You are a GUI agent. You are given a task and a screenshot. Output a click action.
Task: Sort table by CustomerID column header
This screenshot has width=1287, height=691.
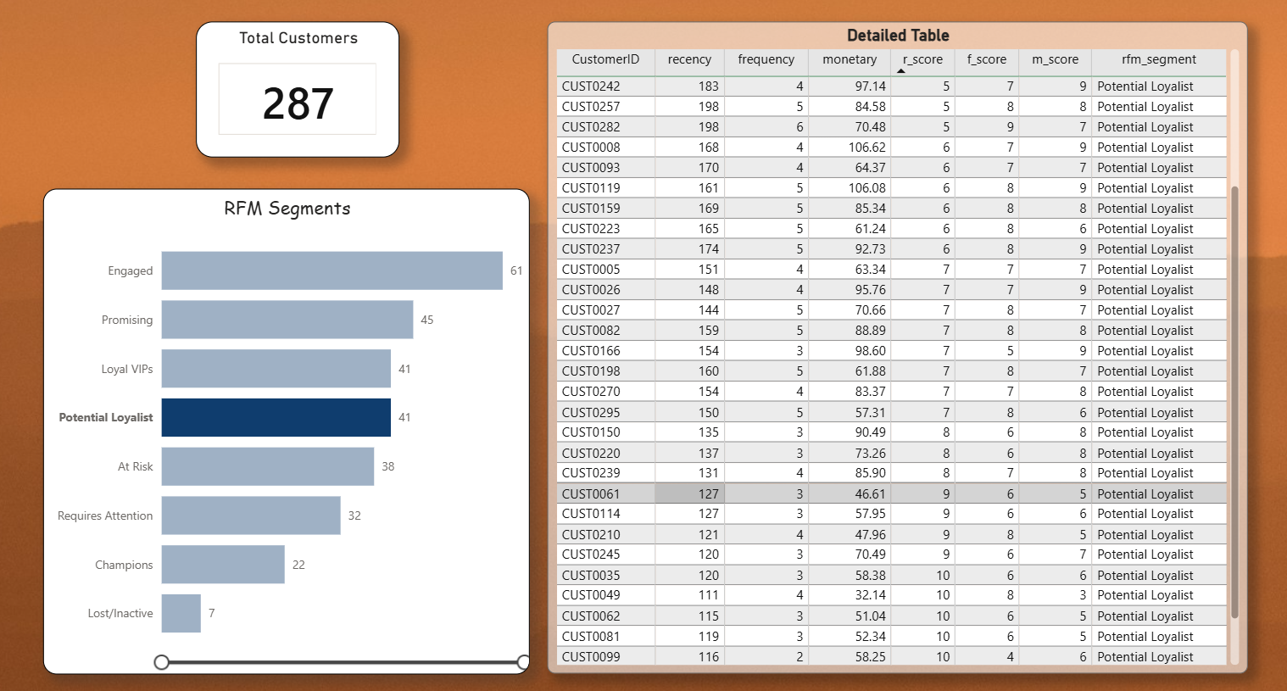pos(605,59)
